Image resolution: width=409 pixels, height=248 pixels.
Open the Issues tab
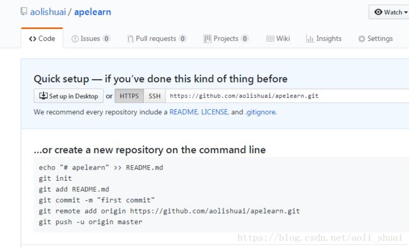pyautogui.click(x=91, y=38)
